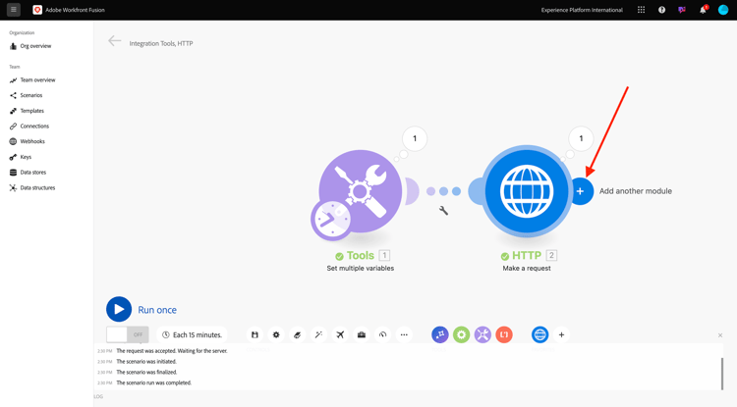Click the HTTP module label text

[527, 256]
